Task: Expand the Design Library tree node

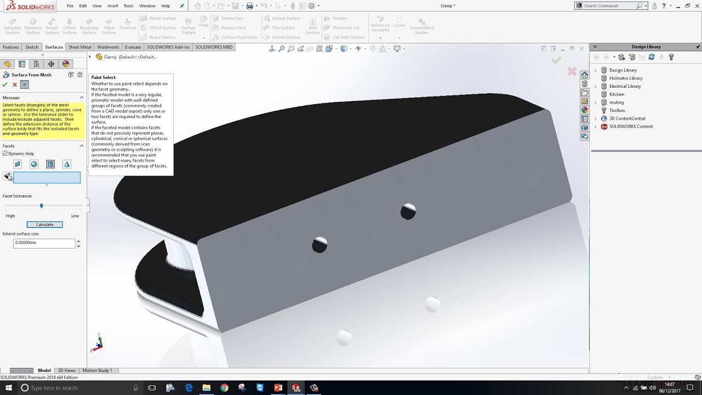Action: 596,70
